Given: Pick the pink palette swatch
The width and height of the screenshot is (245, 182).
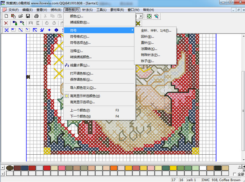Looking at the screenshot, I should [62, 168].
